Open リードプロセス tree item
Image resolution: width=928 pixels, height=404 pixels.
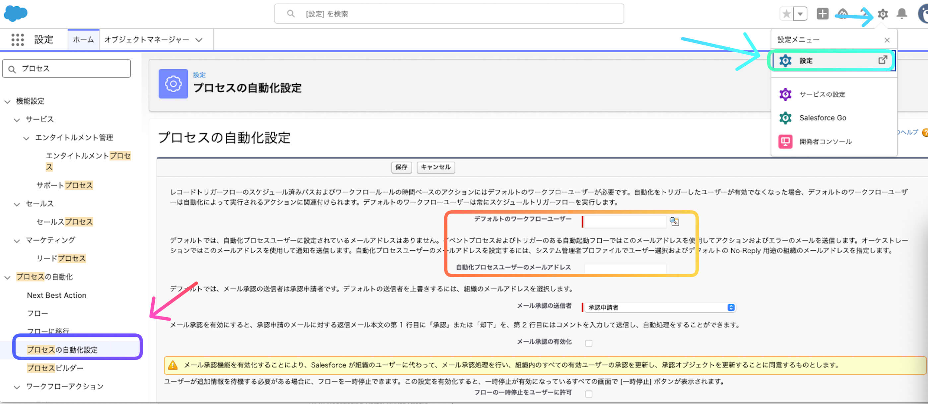click(61, 258)
